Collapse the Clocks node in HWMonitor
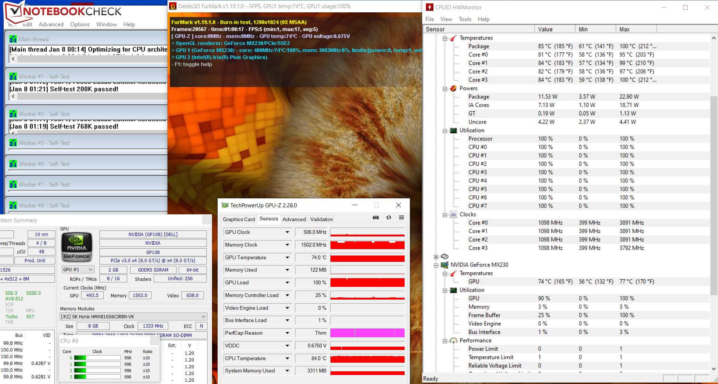Image resolution: width=718 pixels, height=384 pixels. coord(445,215)
